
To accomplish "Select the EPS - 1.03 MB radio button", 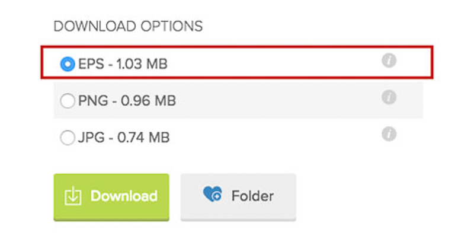I will tap(68, 64).
